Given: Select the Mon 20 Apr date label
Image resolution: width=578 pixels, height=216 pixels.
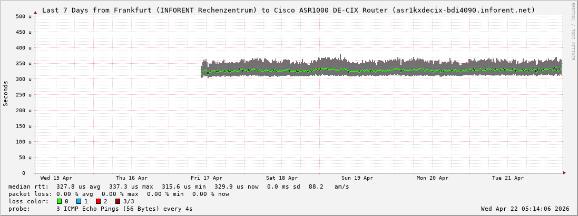Looking at the screenshot, I should tap(433, 178).
